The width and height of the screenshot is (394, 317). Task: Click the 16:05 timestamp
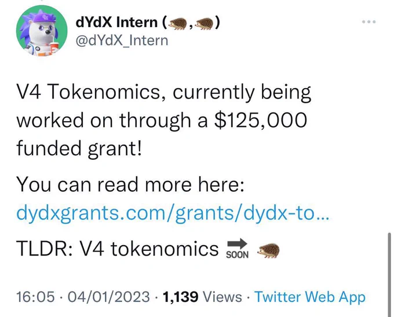(35, 297)
